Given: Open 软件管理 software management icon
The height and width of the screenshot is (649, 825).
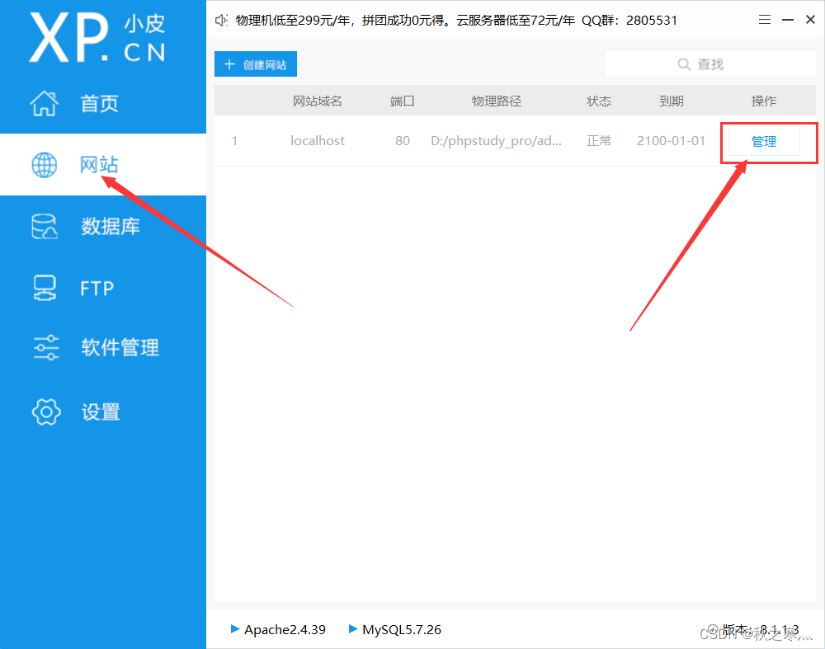Looking at the screenshot, I should (44, 347).
